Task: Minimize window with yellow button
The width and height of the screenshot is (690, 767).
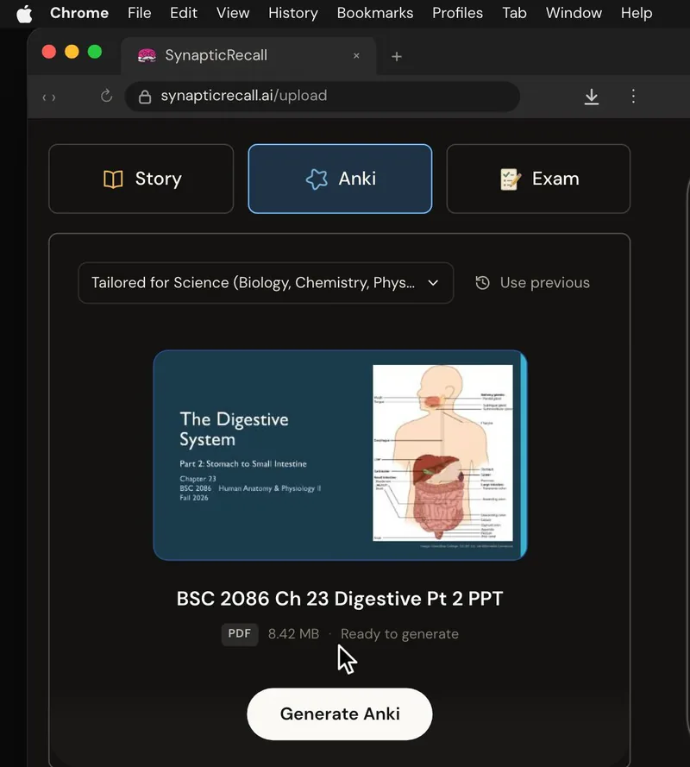Action: 72,52
